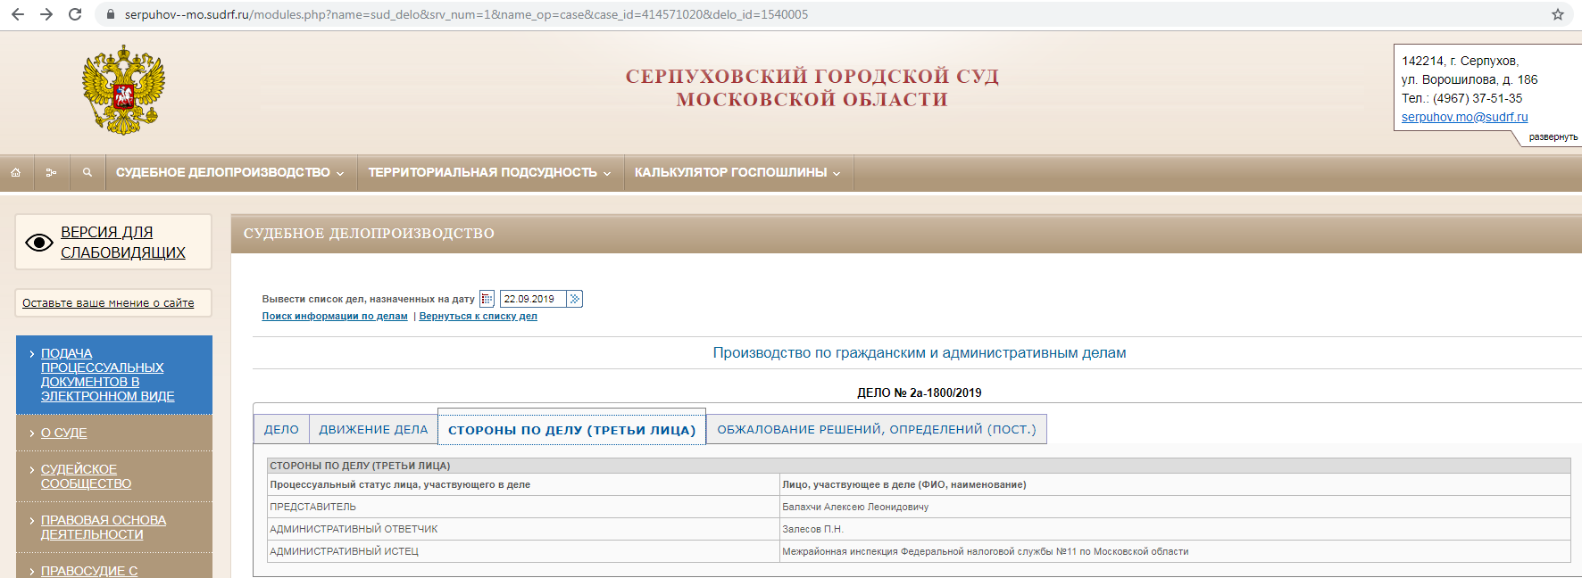The height and width of the screenshot is (578, 1582).
Task: Select the Залесов П.Н. cell
Action: (x=1175, y=529)
